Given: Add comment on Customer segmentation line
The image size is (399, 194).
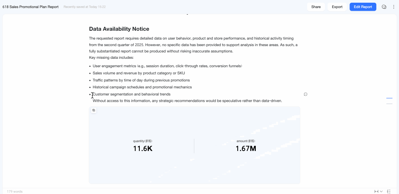Looking at the screenshot, I should [306, 94].
